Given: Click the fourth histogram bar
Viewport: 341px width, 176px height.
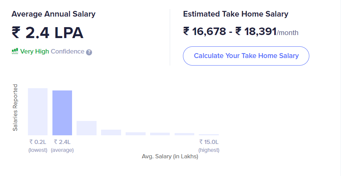Looking at the screenshot, I should point(111,132).
